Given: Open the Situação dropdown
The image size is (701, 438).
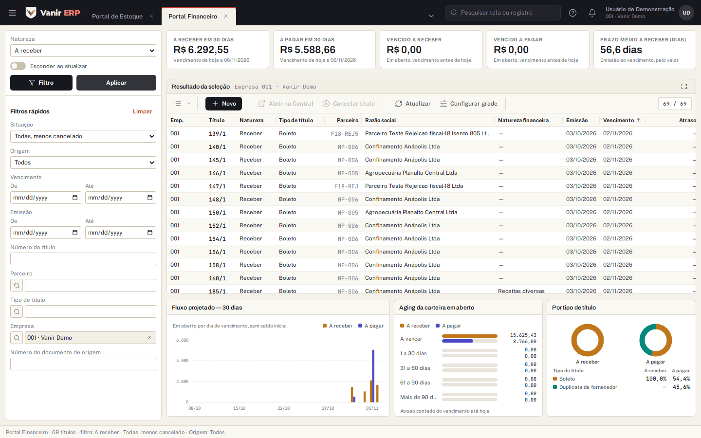Looking at the screenshot, I should point(83,136).
